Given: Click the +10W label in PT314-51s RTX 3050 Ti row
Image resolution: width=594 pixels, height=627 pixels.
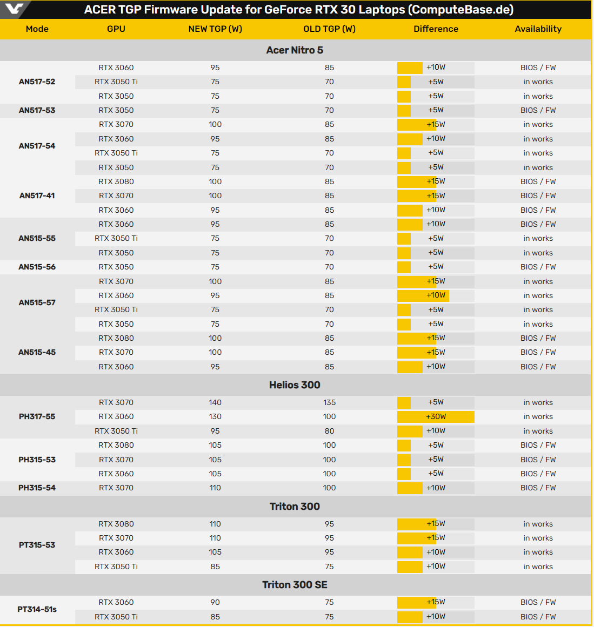Looking at the screenshot, I should (436, 617).
